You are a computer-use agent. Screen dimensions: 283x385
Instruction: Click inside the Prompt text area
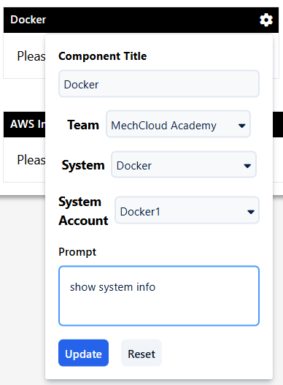(159, 296)
